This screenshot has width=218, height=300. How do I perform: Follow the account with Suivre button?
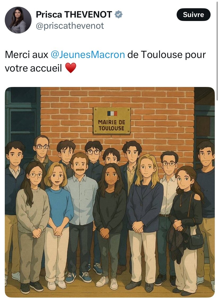[x=193, y=15]
